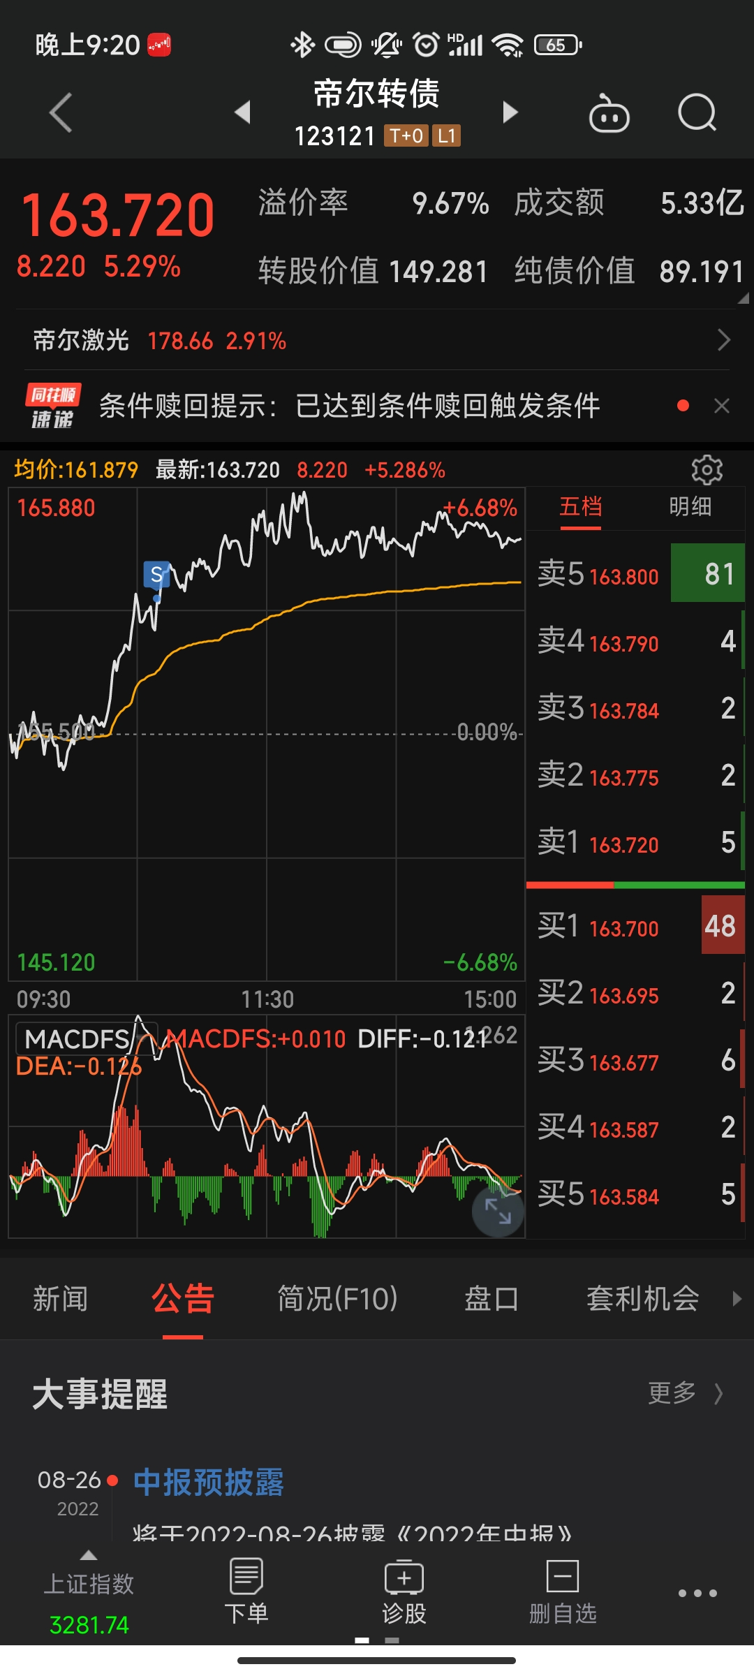Tap the buy-sell ratio bar
The image size is (754, 1676).
(x=635, y=885)
